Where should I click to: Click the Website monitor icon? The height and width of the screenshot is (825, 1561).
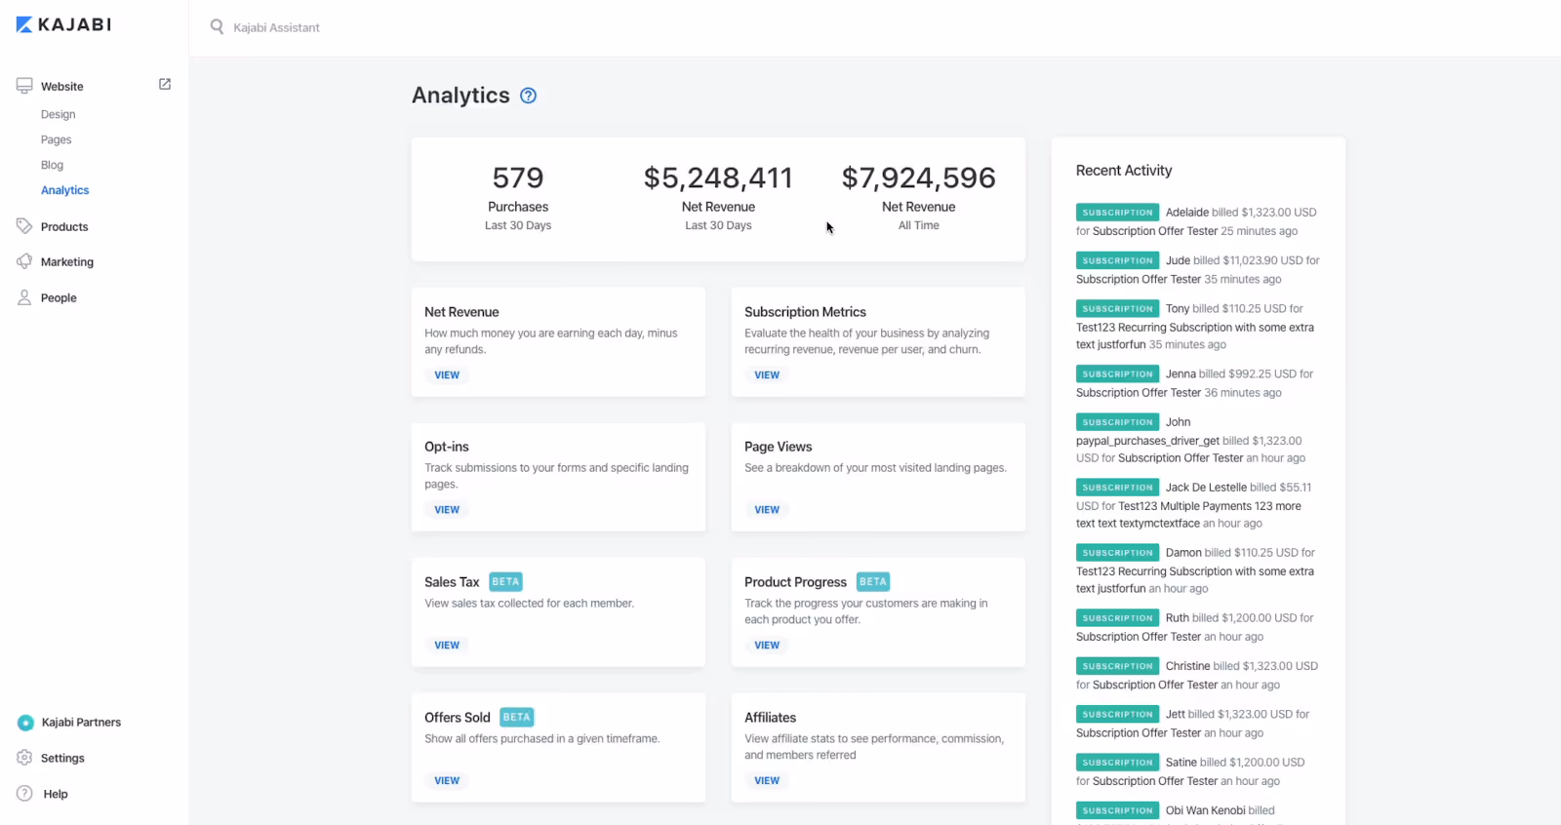click(24, 86)
